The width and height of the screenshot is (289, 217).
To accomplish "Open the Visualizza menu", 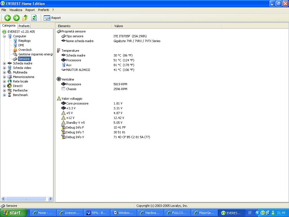I will click(x=16, y=10).
